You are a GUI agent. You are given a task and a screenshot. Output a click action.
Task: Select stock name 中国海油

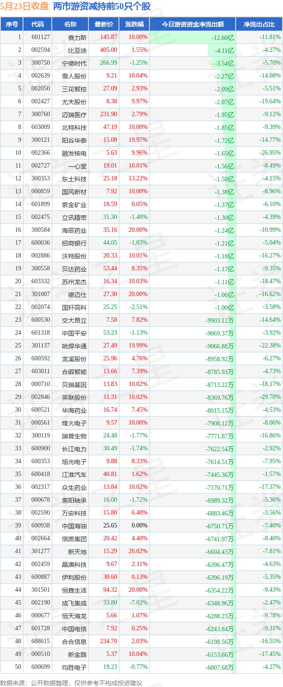(x=74, y=526)
